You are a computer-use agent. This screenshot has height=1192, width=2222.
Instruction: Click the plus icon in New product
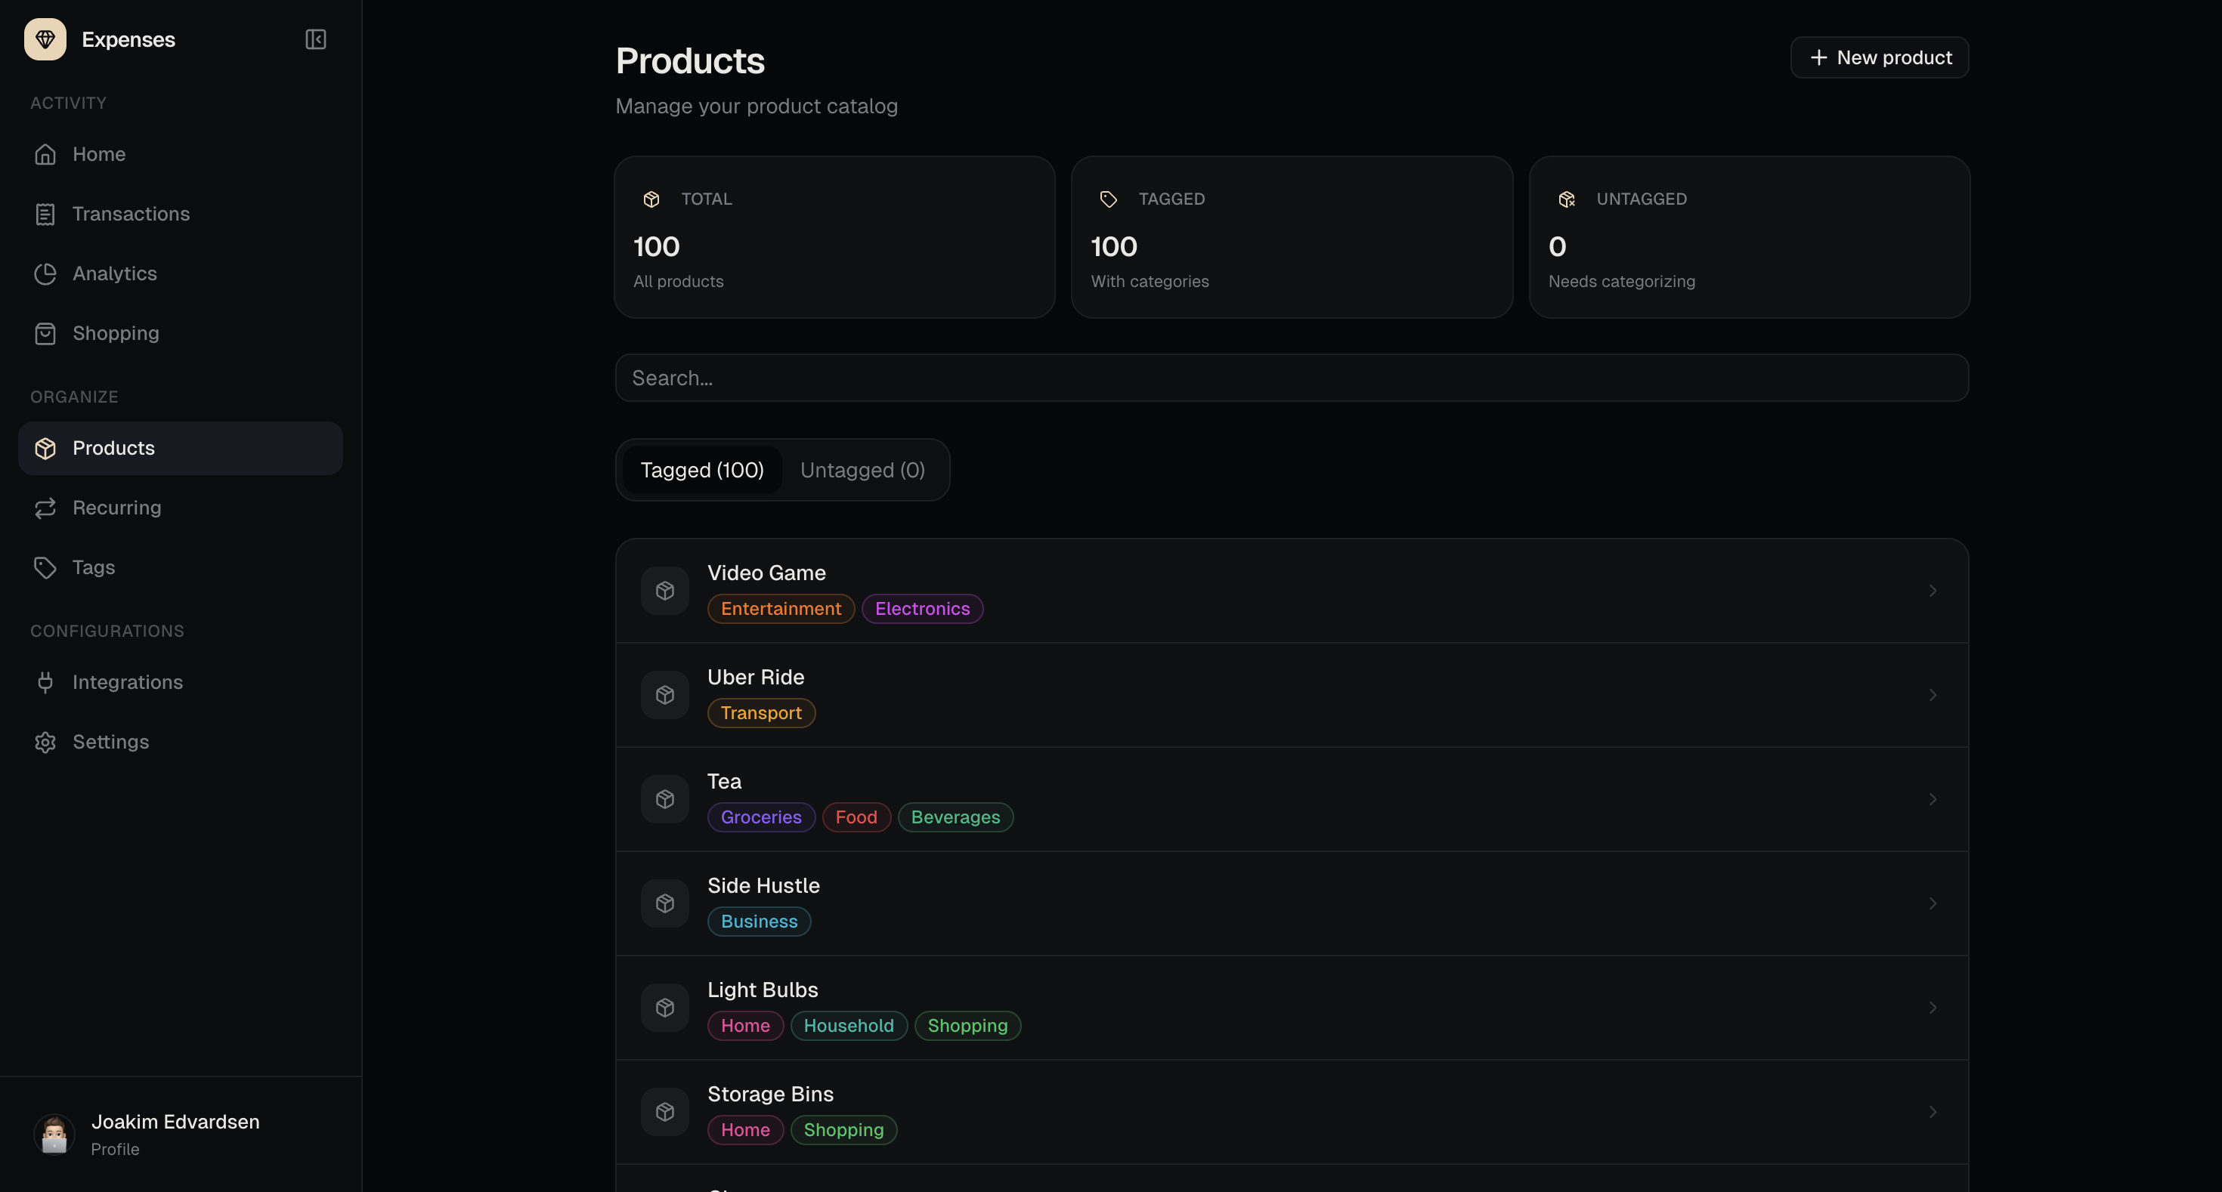(1818, 57)
